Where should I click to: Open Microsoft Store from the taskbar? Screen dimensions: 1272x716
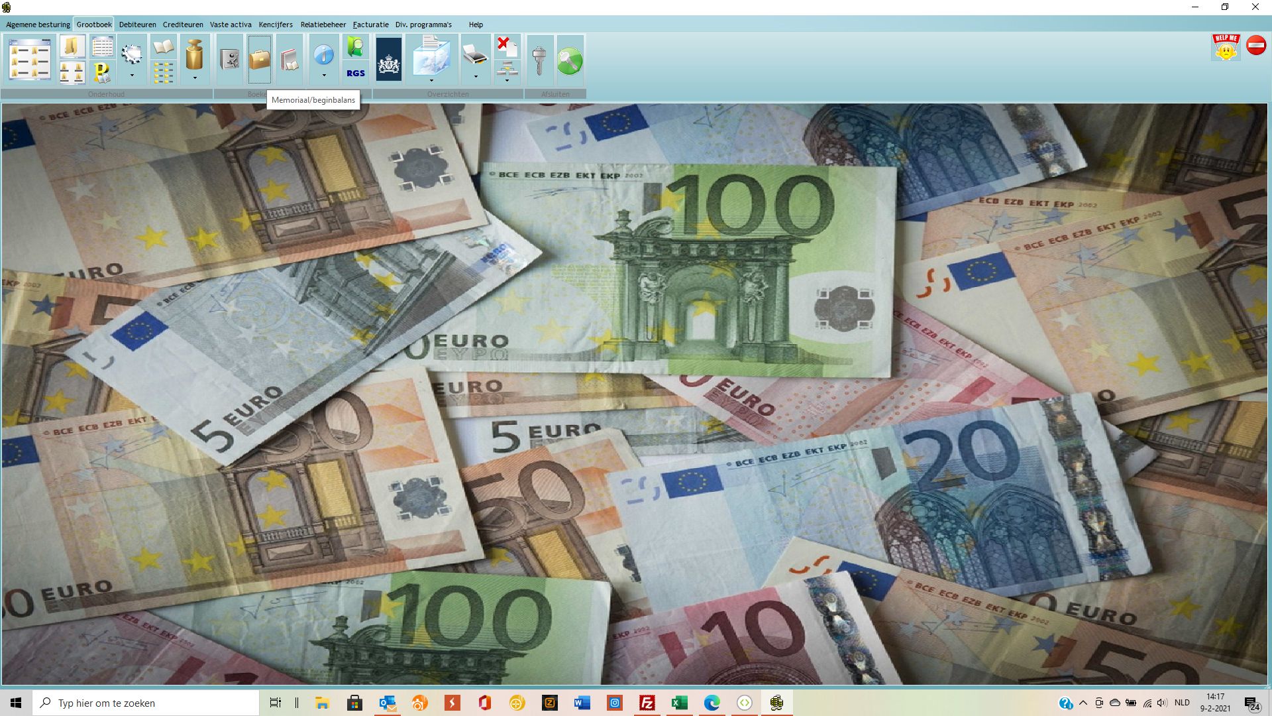point(355,703)
